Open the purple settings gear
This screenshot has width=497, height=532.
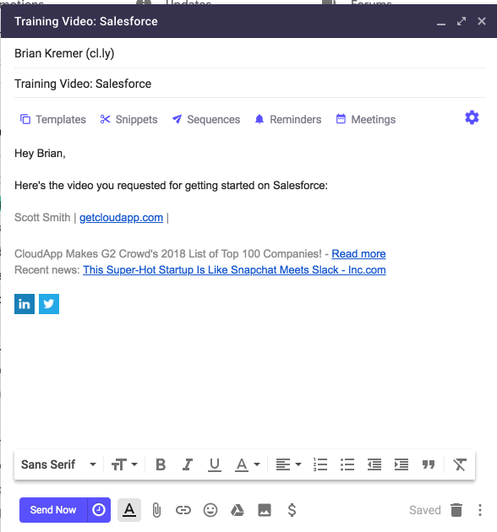pyautogui.click(x=472, y=117)
